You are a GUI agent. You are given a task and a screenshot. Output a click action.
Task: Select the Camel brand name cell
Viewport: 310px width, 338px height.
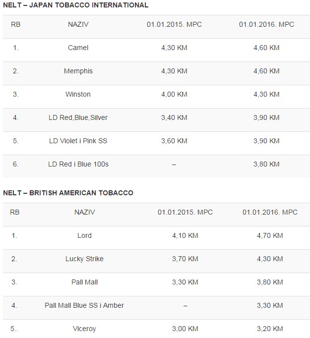point(78,48)
